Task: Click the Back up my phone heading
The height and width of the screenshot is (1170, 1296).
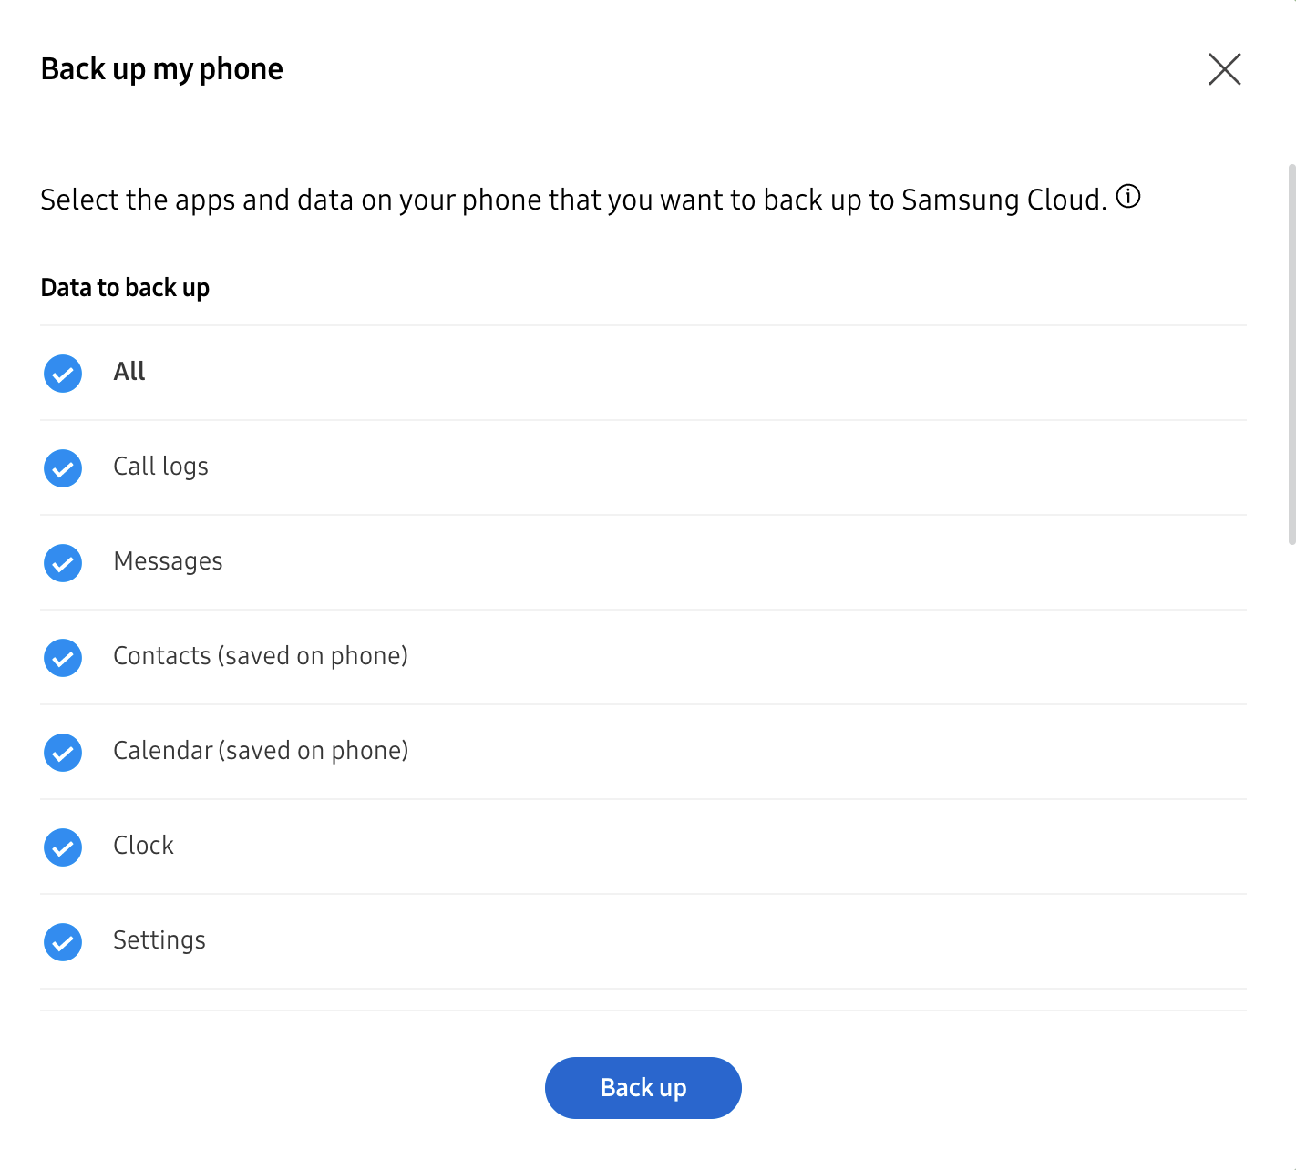Action: click(x=161, y=68)
